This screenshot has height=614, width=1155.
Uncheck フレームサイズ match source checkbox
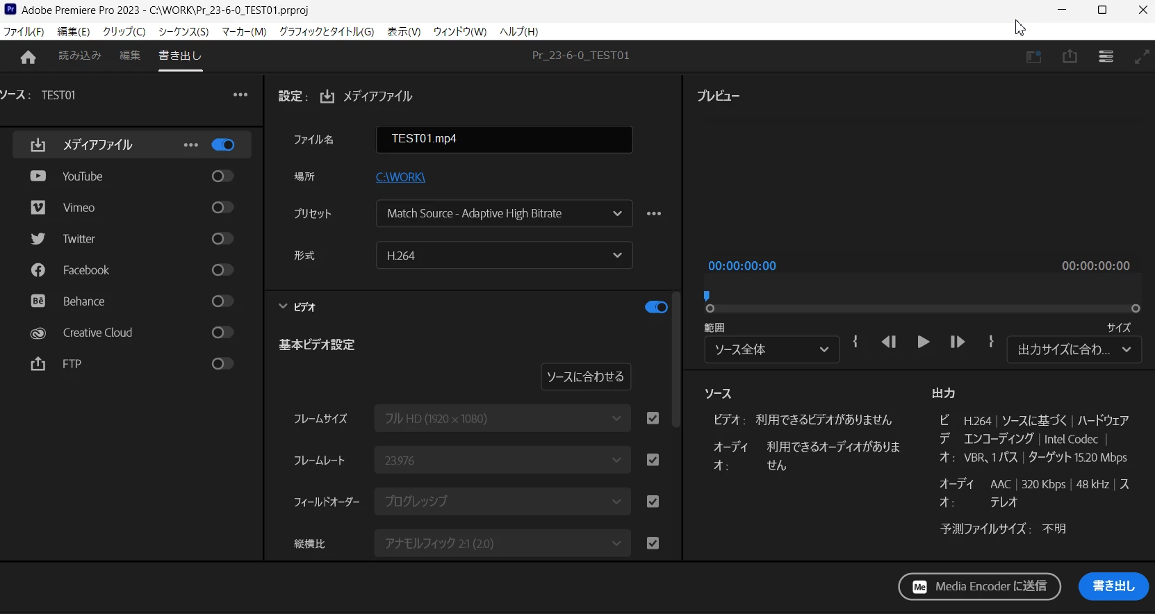tap(653, 418)
